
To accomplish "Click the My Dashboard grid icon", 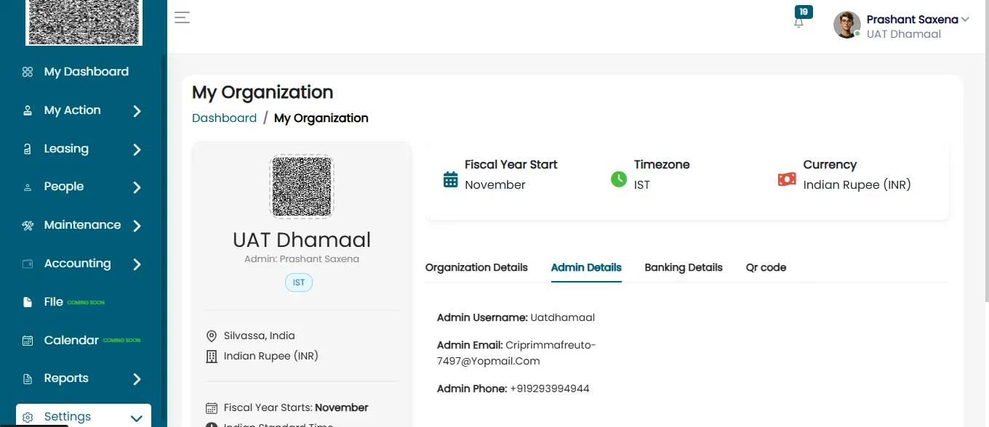I will 28,72.
